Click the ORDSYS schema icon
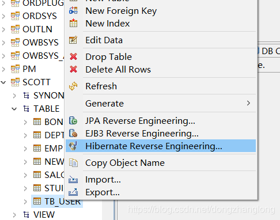 (x=15, y=16)
